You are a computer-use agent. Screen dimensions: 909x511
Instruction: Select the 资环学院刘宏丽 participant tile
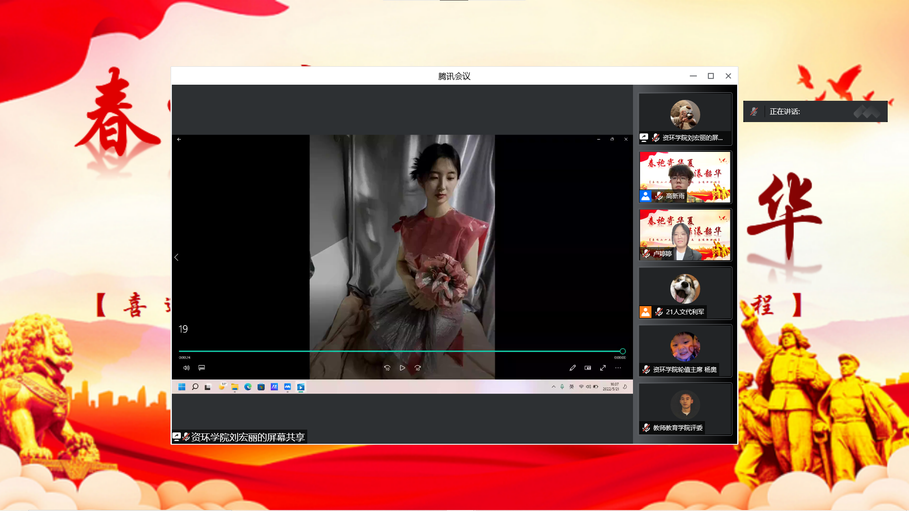click(x=685, y=119)
